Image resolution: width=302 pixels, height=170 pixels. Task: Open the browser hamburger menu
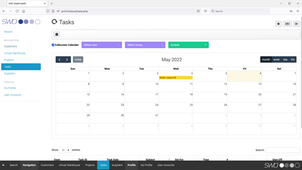[298, 11]
